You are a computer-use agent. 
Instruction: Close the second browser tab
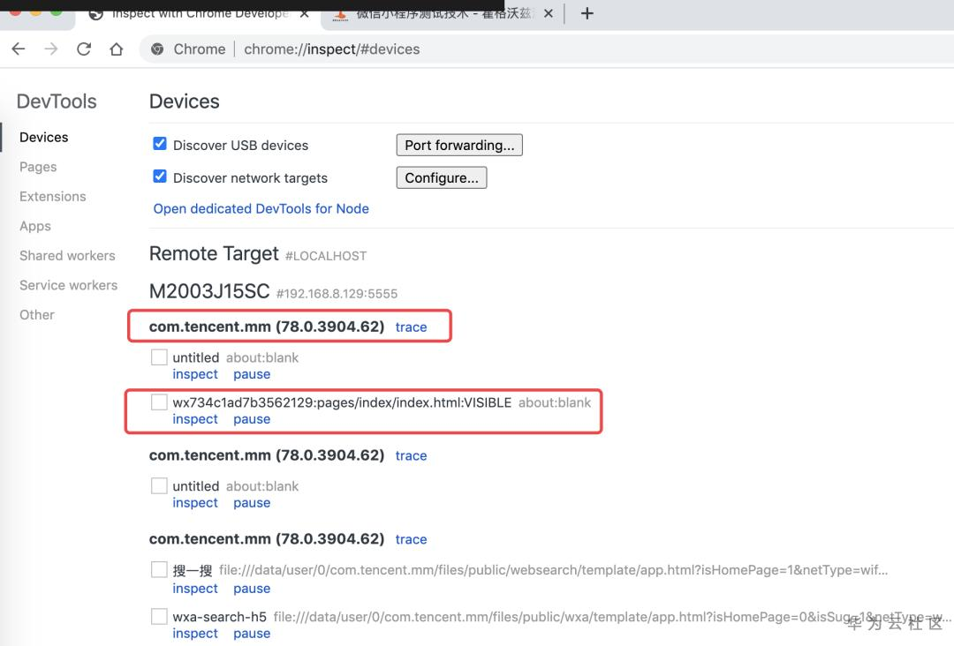tap(548, 13)
